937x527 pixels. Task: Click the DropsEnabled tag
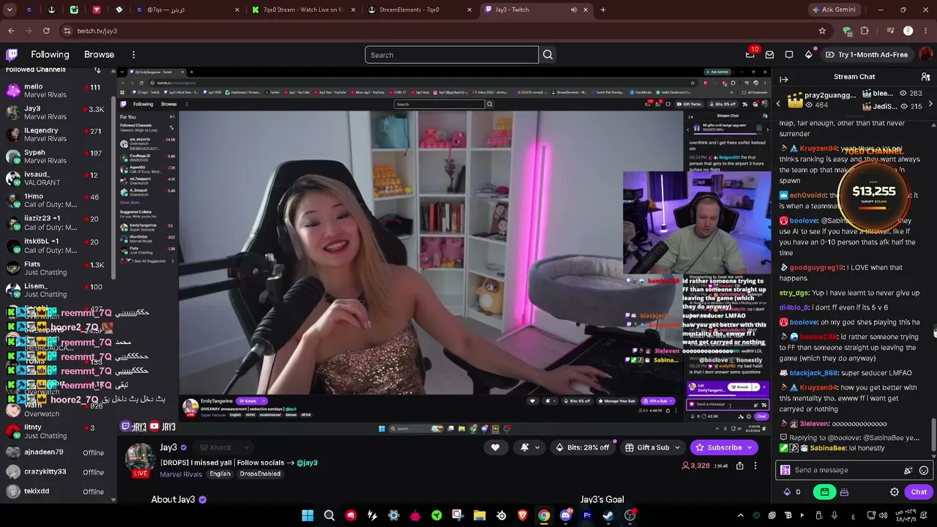260,474
